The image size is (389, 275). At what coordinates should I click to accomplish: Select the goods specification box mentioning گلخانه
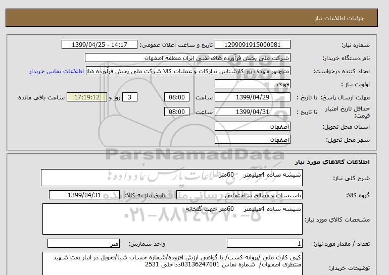(172, 219)
